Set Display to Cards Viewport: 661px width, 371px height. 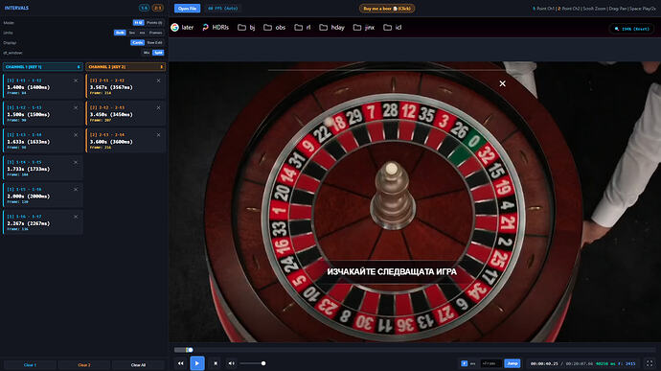137,42
